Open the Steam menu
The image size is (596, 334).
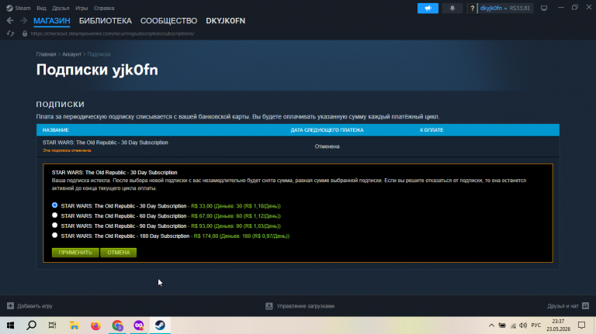tap(19, 8)
